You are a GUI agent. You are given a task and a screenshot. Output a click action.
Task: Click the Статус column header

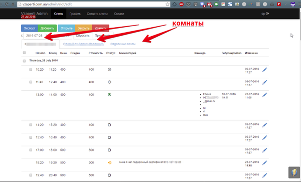(x=111, y=53)
